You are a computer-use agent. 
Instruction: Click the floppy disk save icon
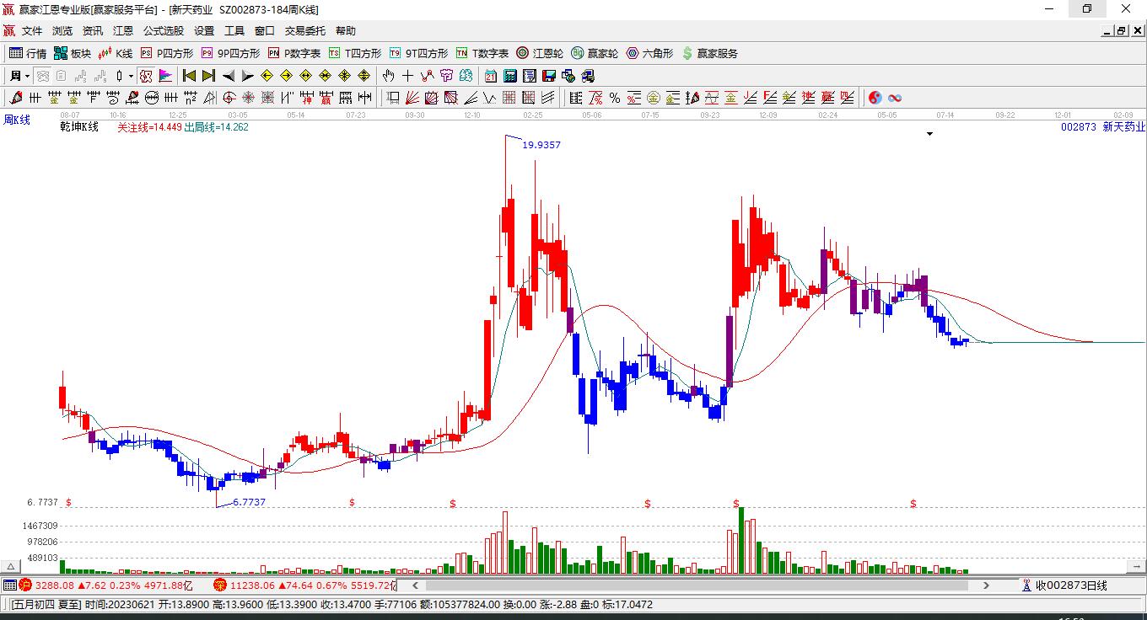coord(549,76)
